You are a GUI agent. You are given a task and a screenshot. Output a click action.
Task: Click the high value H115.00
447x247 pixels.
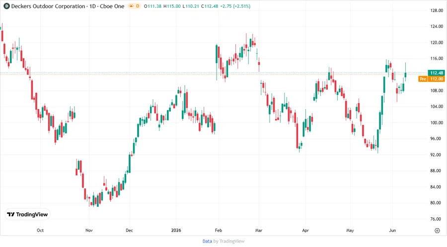(172, 6)
